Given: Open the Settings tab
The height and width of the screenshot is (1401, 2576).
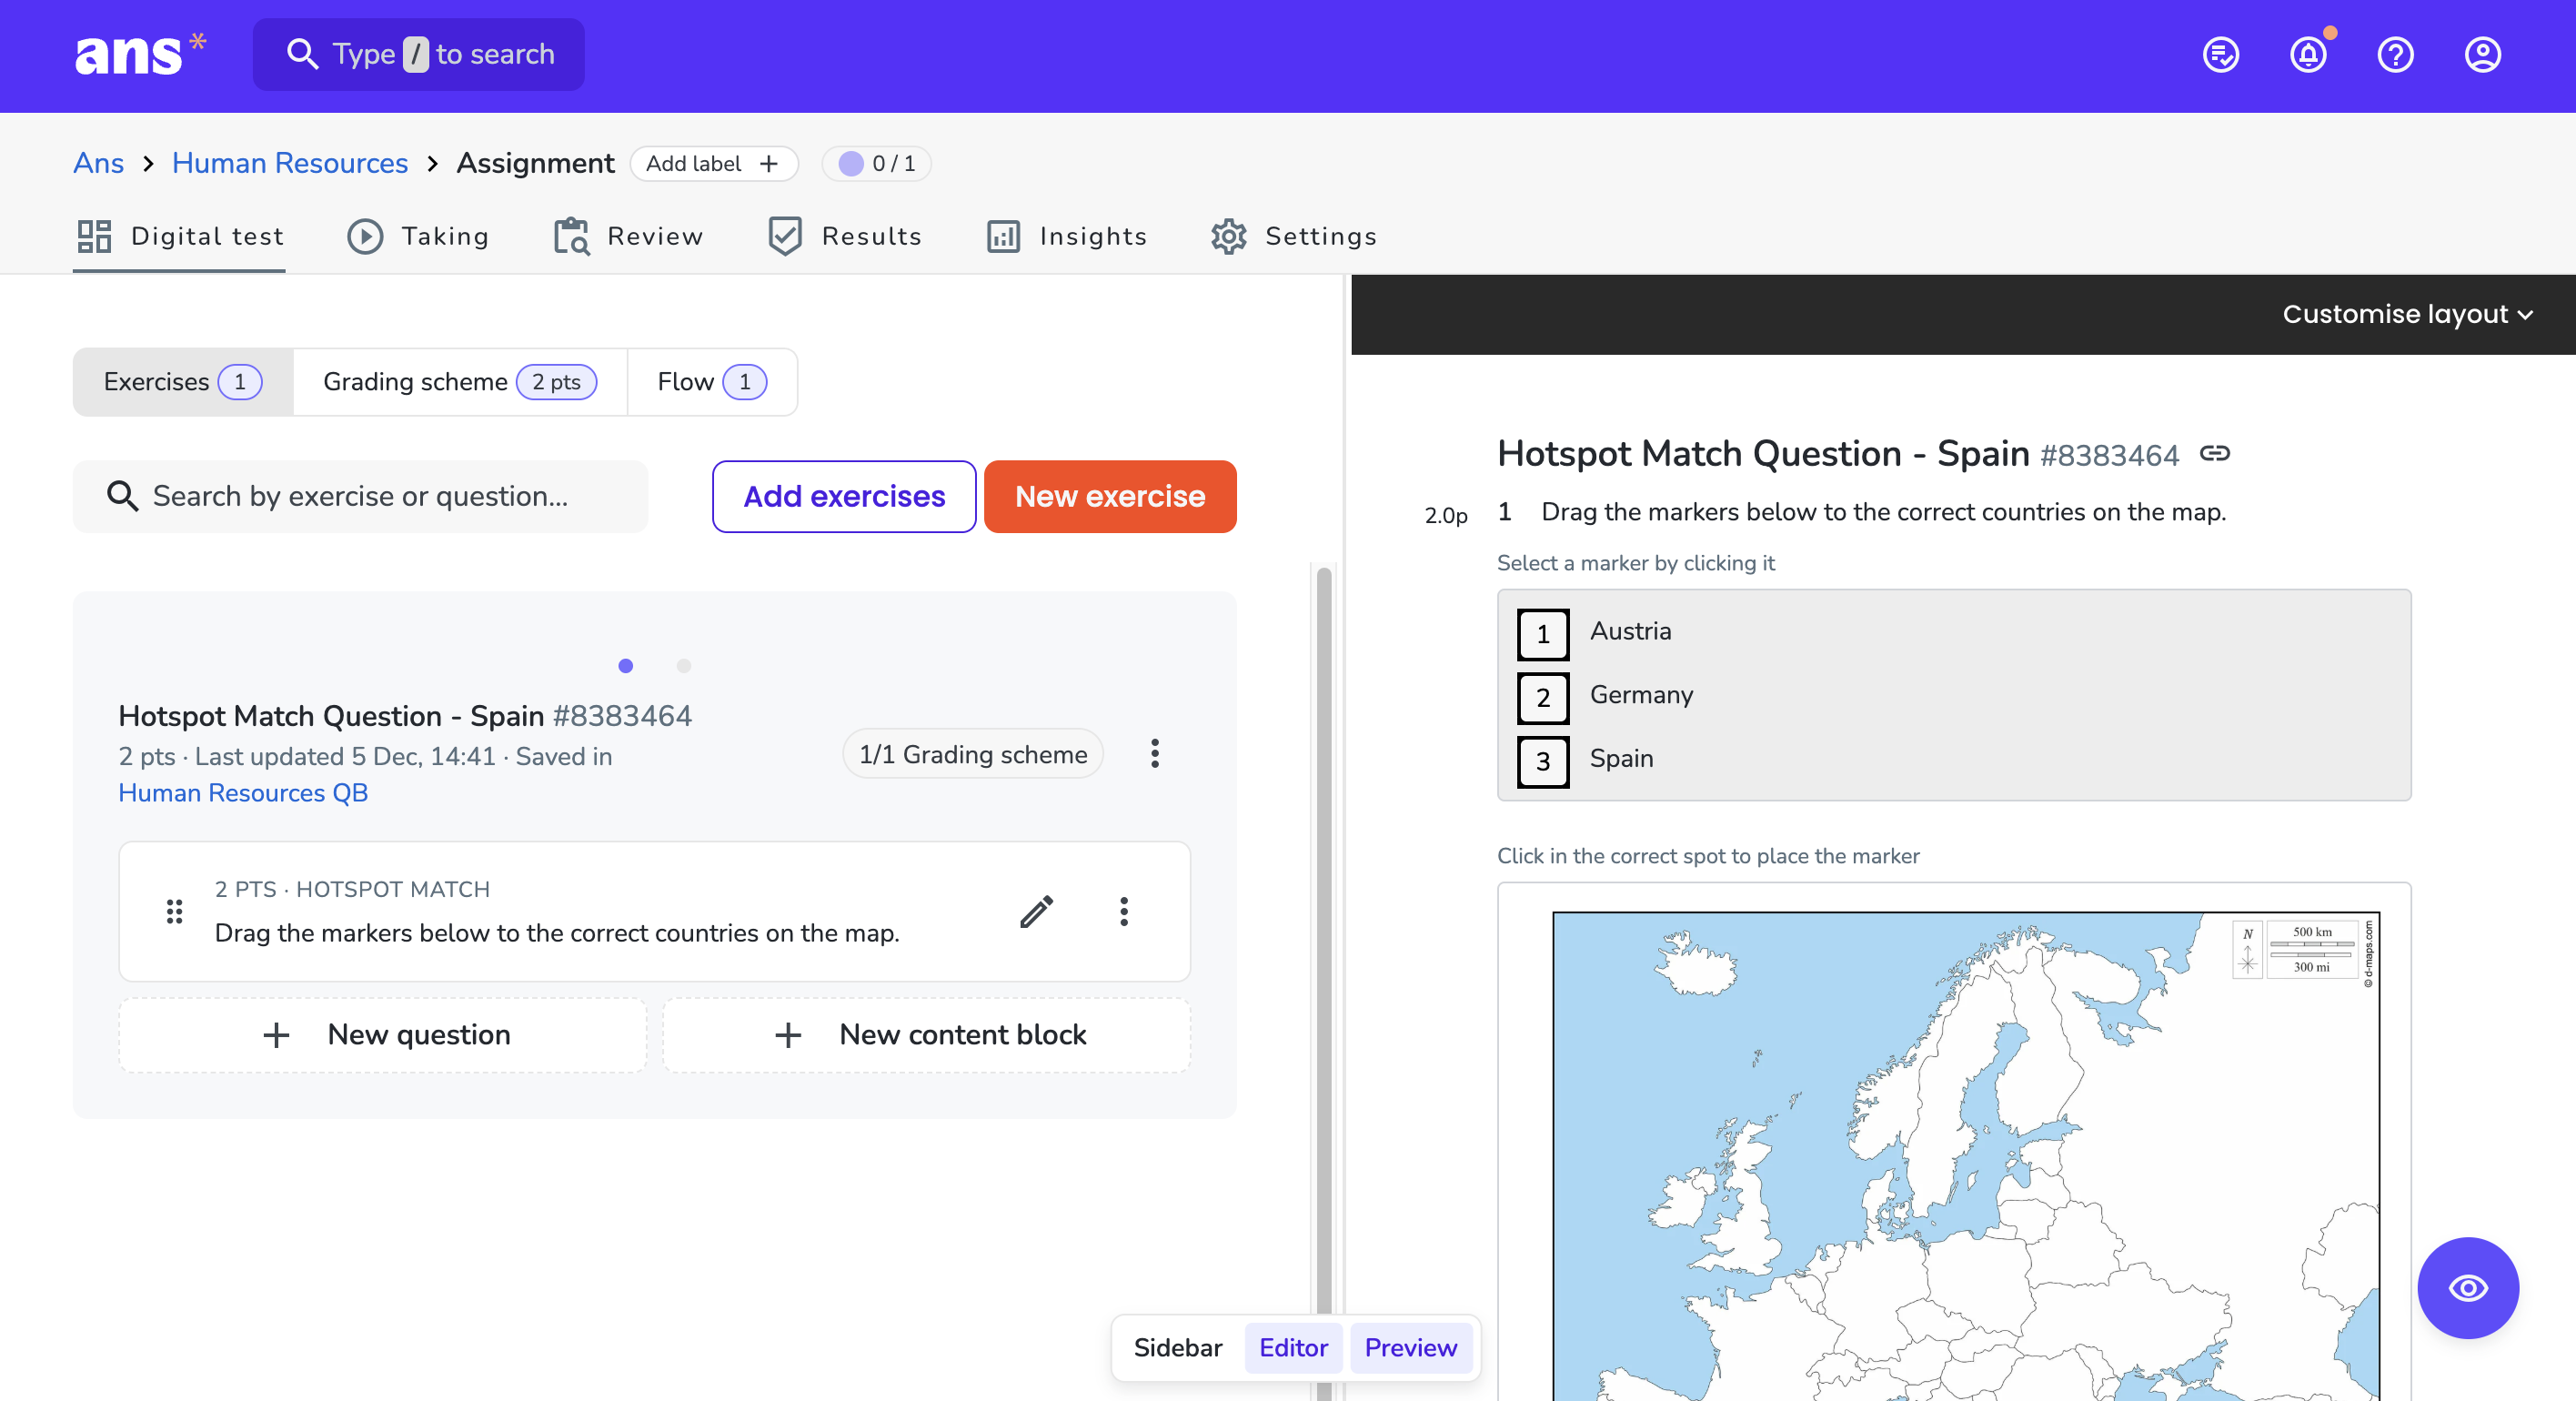Looking at the screenshot, I should [1293, 236].
